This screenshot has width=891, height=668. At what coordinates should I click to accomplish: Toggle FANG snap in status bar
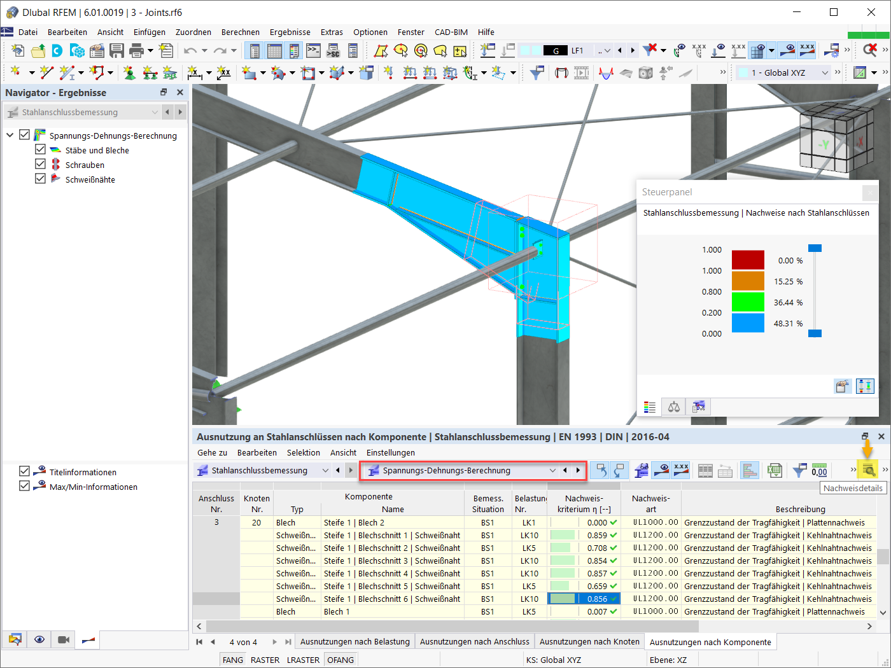(x=233, y=660)
